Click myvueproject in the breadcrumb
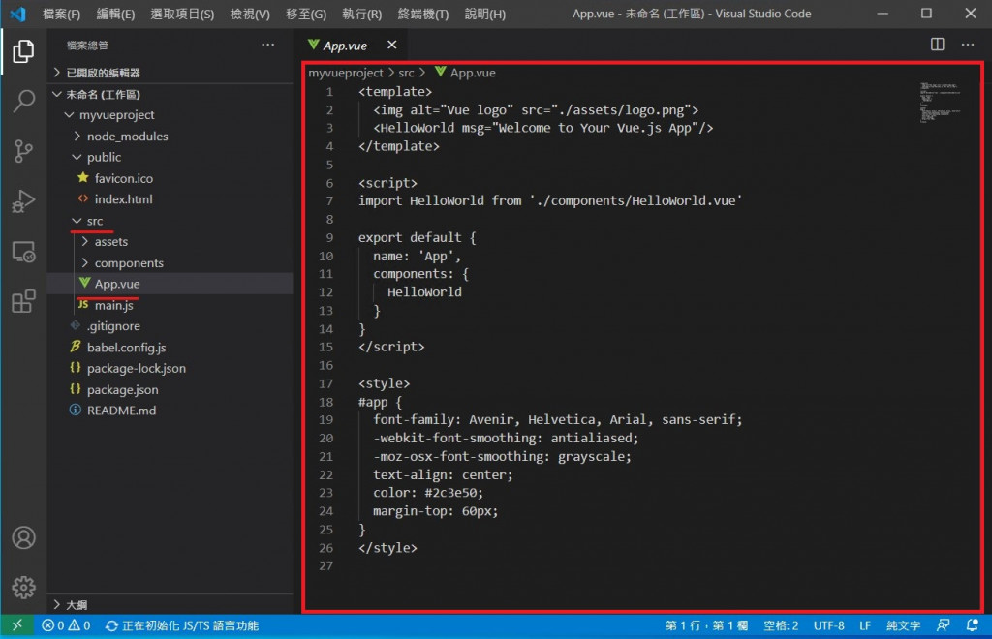The image size is (992, 639). pos(346,73)
